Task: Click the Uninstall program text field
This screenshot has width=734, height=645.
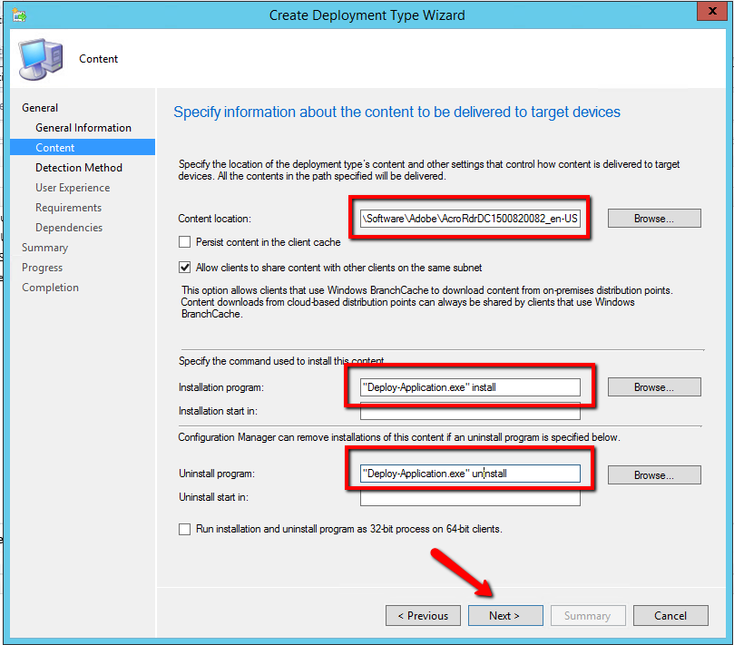Action: coord(469,474)
